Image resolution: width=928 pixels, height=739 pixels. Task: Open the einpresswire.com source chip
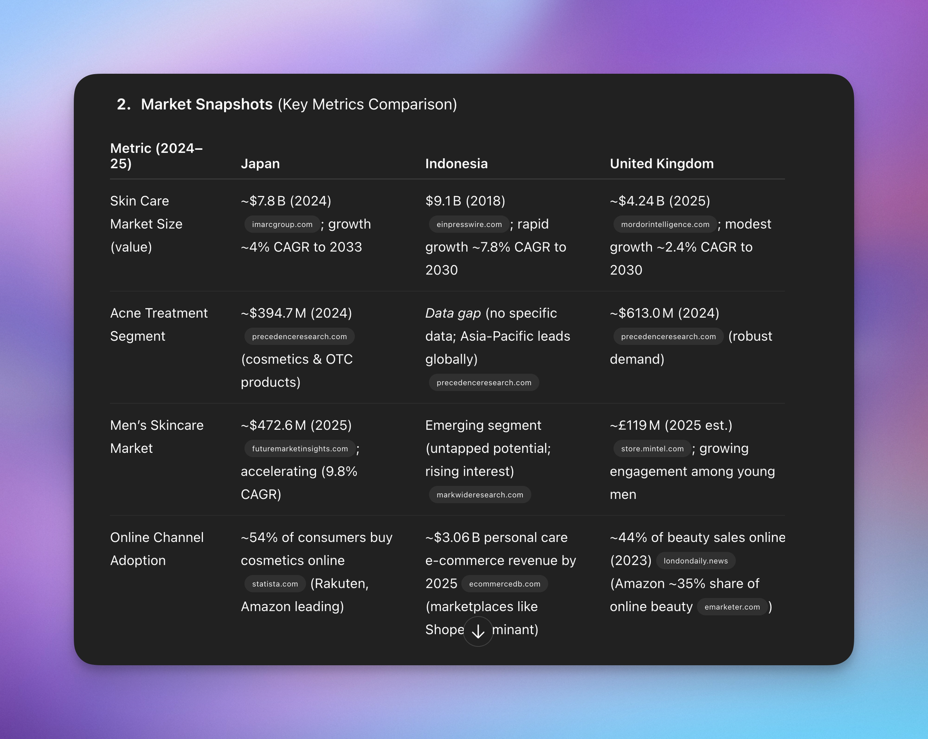[469, 224]
